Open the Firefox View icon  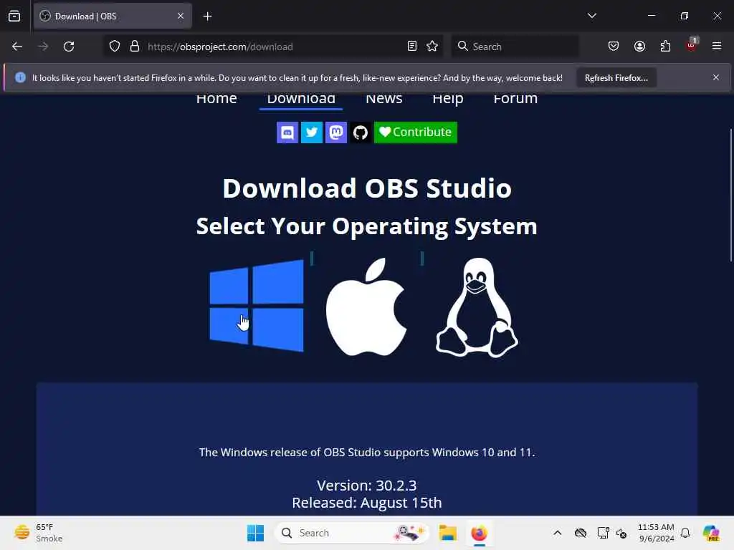click(x=14, y=16)
